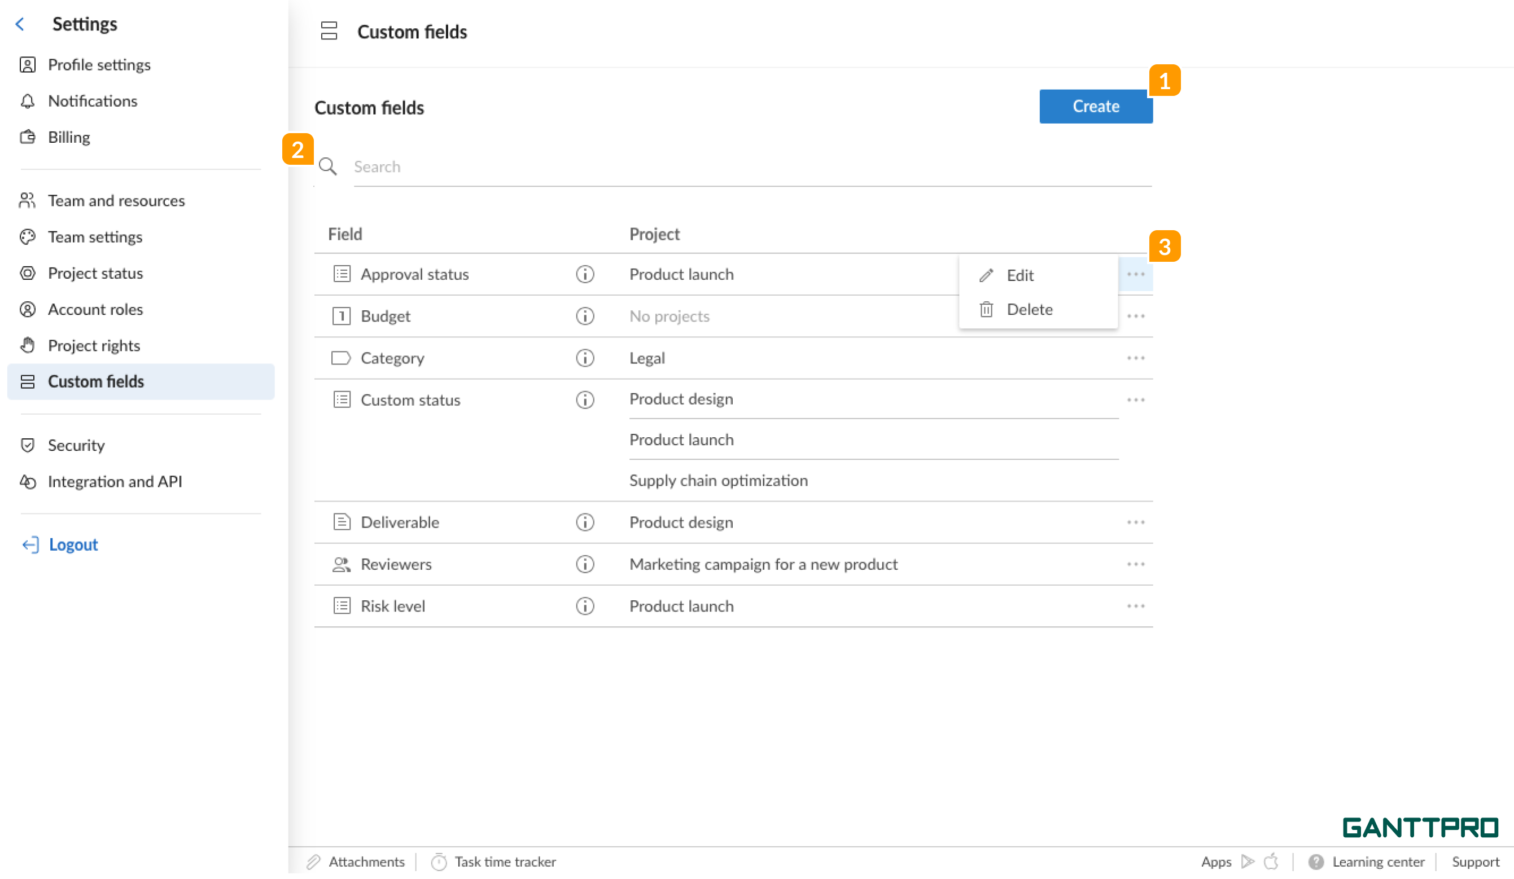Open Notifications settings via the bell icon
This screenshot has height=879, width=1514.
click(x=28, y=101)
